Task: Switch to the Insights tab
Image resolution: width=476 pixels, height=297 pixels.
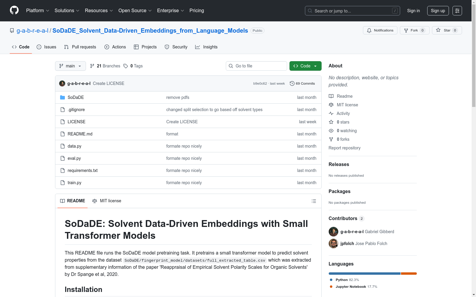Action: (x=206, y=47)
